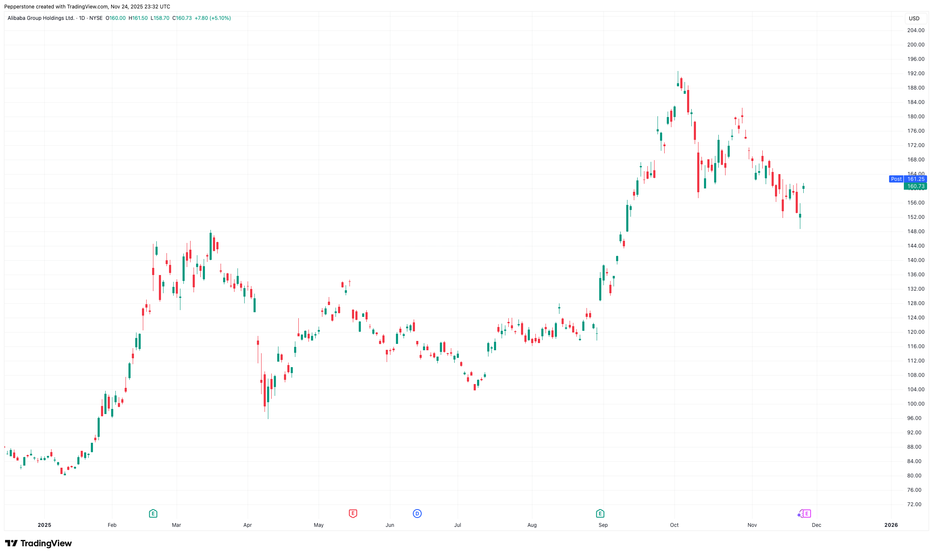Viewport: 933px width, 556px height.
Task: Click the green 160.73 last price tag
Action: click(x=915, y=186)
